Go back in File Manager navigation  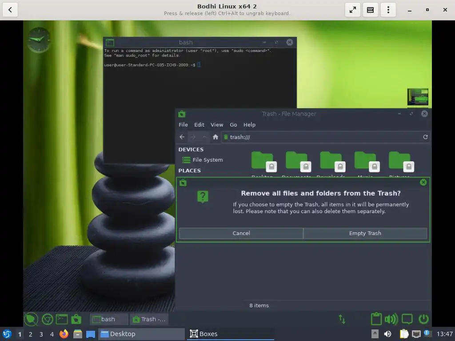click(182, 137)
